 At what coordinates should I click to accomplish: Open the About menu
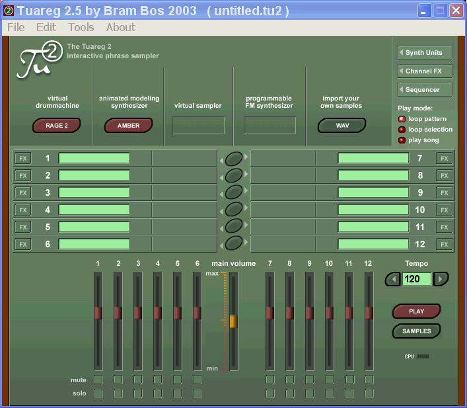[121, 27]
